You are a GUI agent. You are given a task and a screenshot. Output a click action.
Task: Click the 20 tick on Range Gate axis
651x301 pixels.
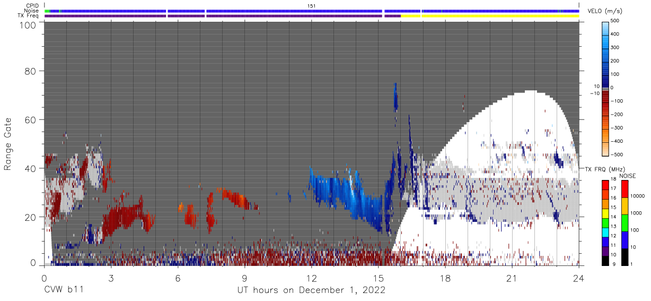click(31, 217)
